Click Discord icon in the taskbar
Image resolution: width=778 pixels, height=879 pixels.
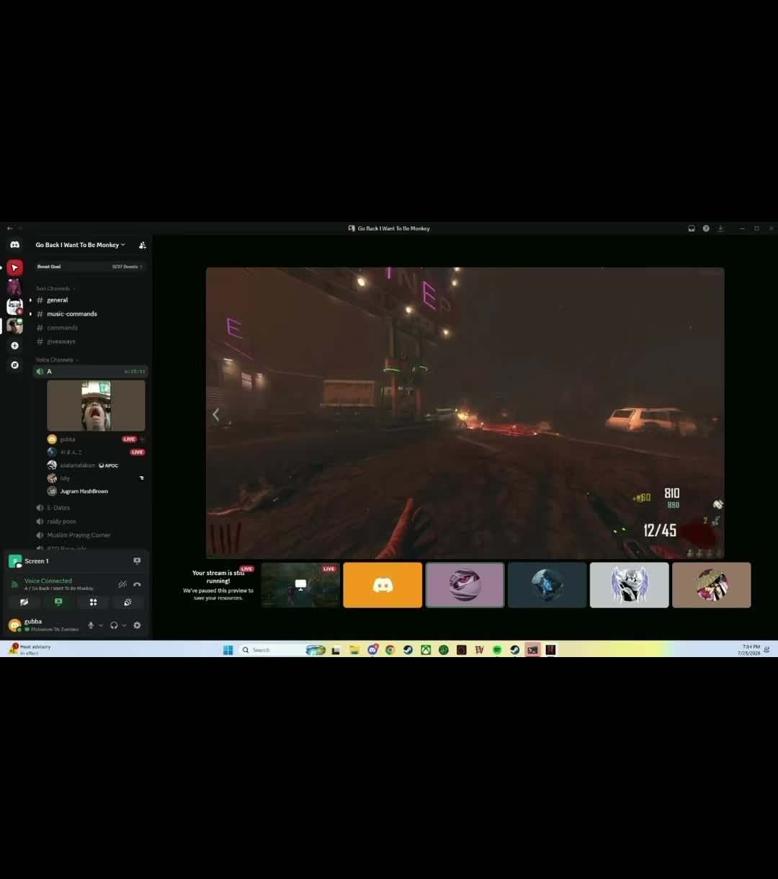click(372, 650)
